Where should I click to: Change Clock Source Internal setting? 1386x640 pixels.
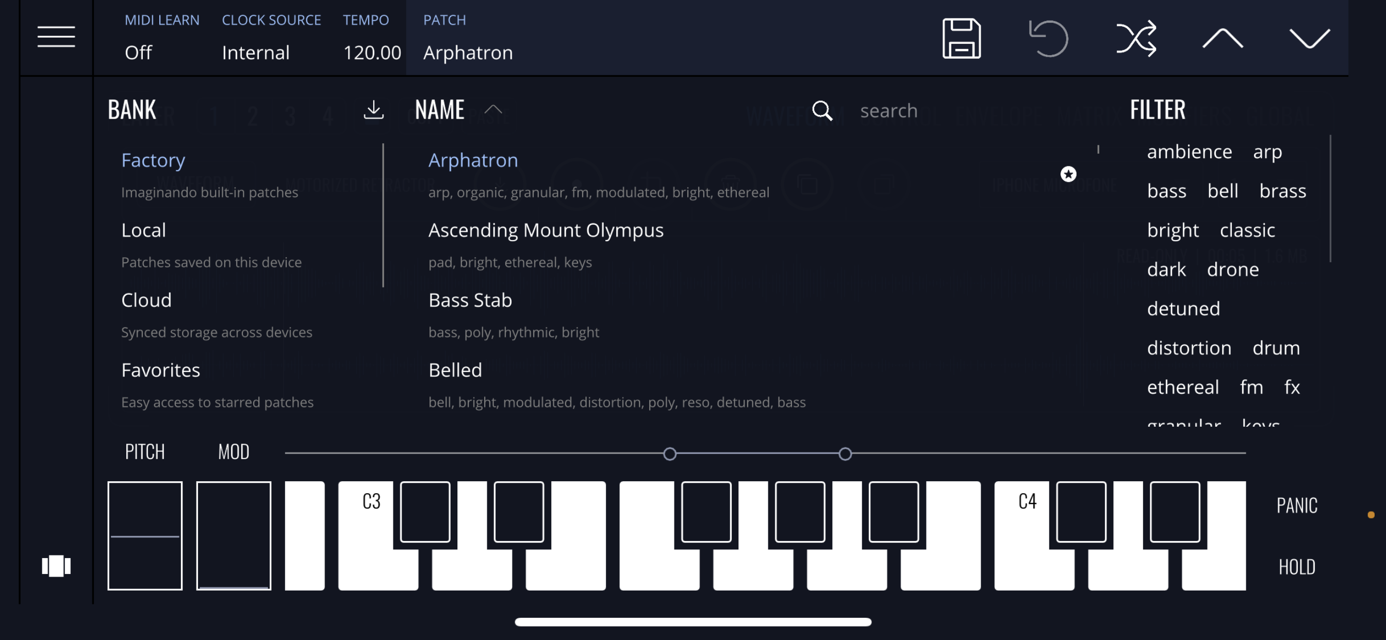(x=271, y=37)
